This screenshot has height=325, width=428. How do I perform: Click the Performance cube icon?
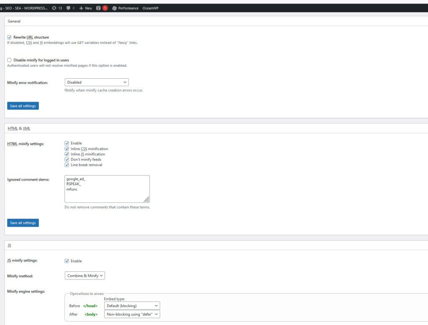pos(115,8)
